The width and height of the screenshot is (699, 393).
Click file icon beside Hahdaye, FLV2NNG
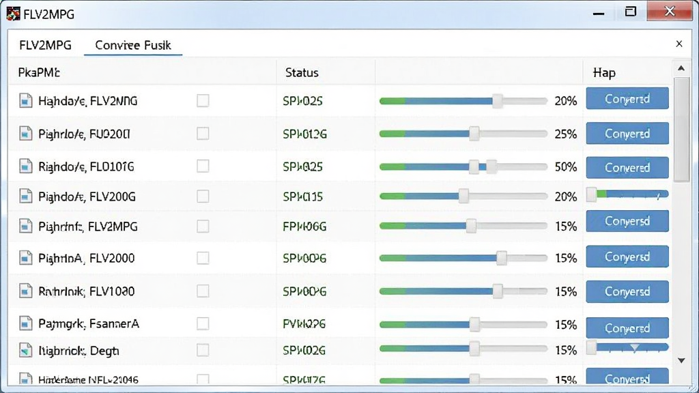pyautogui.click(x=25, y=101)
